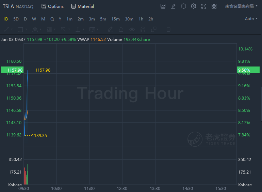
Task: Open the Auto scale dropdown
Action: (251, 19)
